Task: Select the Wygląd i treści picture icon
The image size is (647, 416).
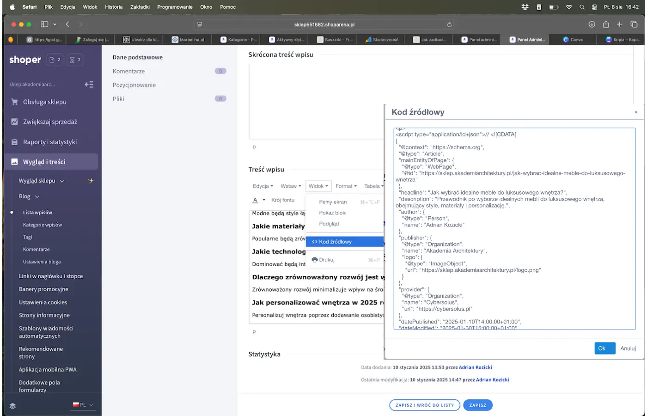Action: tap(14, 162)
